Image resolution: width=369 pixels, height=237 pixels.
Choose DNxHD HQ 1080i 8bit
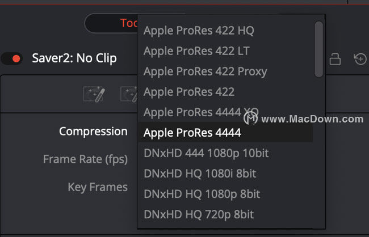(200, 173)
